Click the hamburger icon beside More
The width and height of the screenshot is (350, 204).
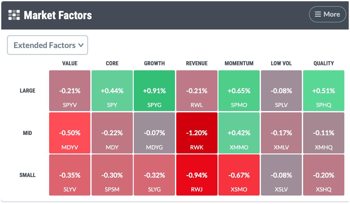pyautogui.click(x=318, y=14)
